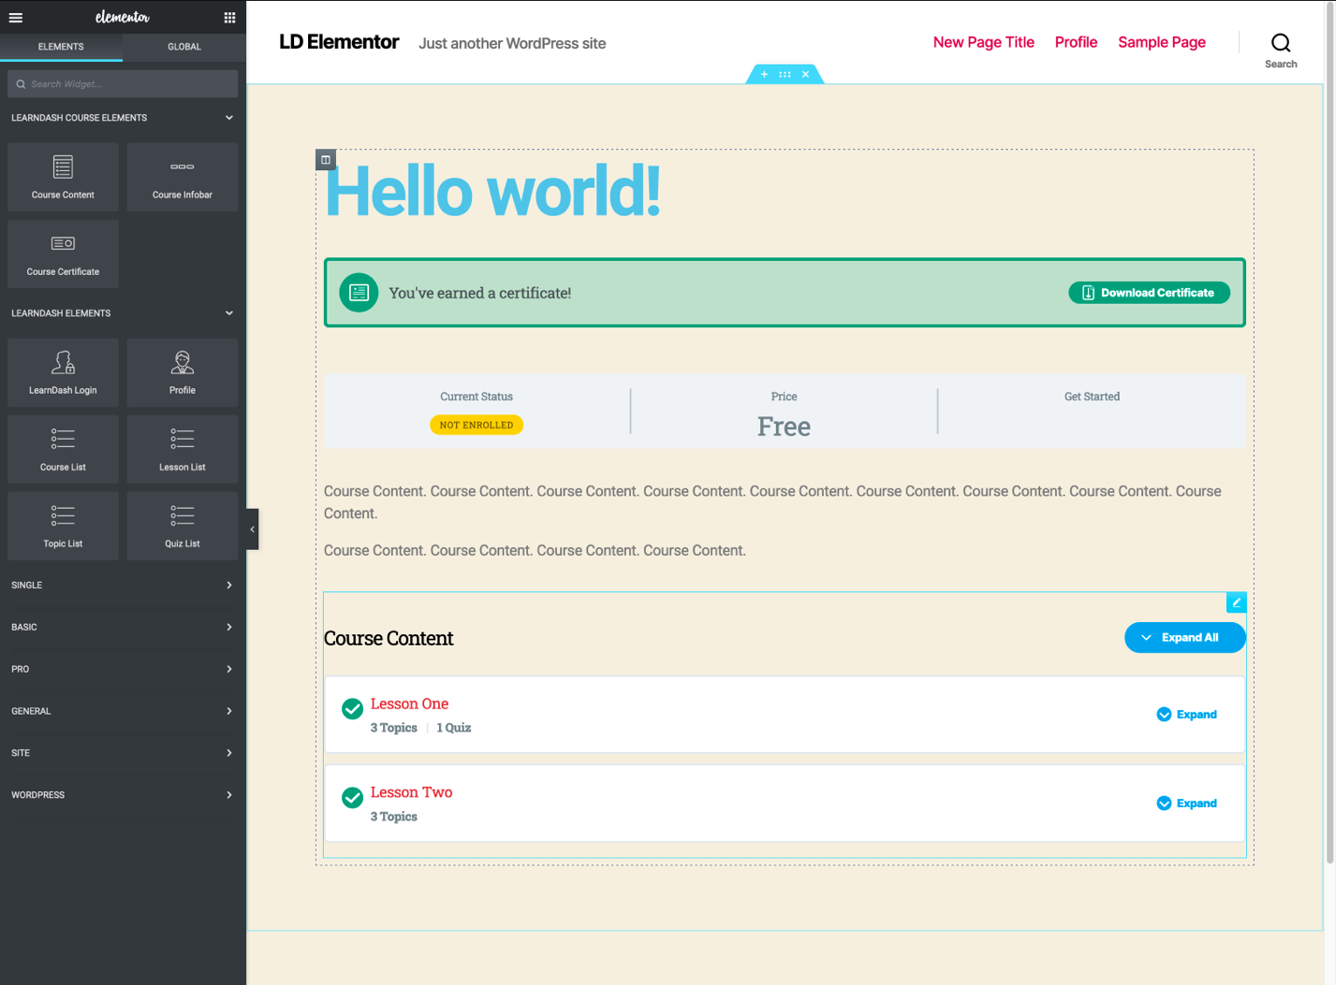Click the certificate badge icon
The width and height of the screenshot is (1336, 985).
point(359,293)
